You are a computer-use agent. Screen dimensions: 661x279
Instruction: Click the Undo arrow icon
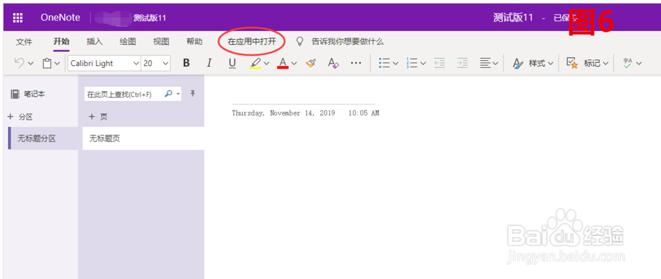(19, 63)
